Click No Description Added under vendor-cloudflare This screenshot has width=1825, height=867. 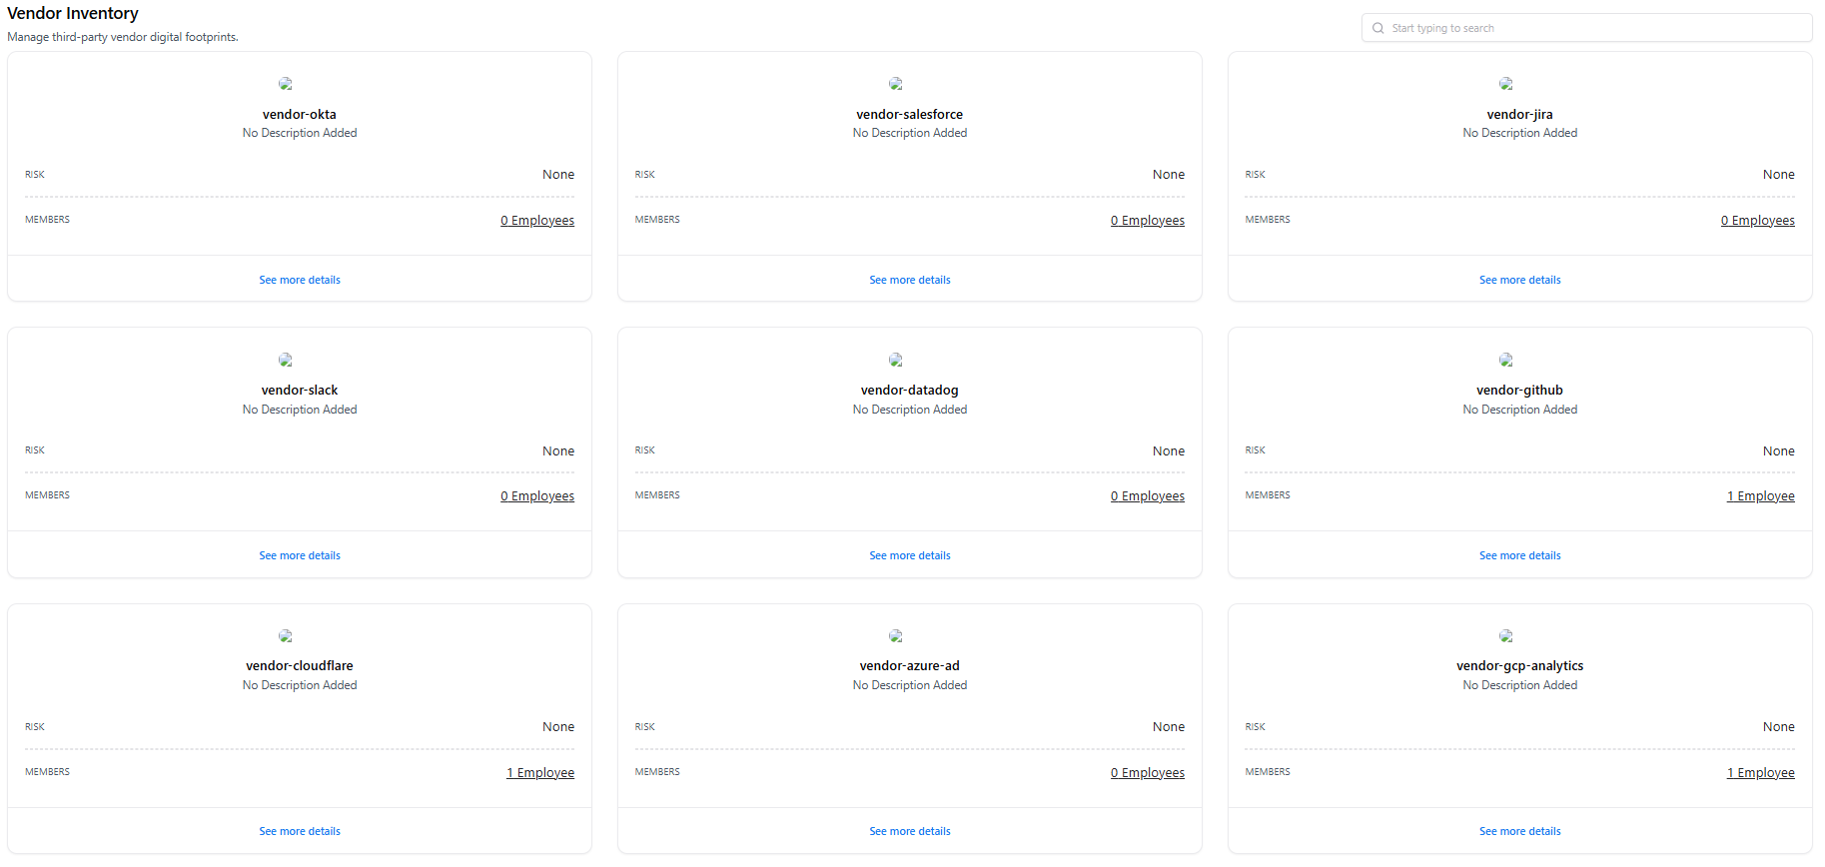point(300,685)
